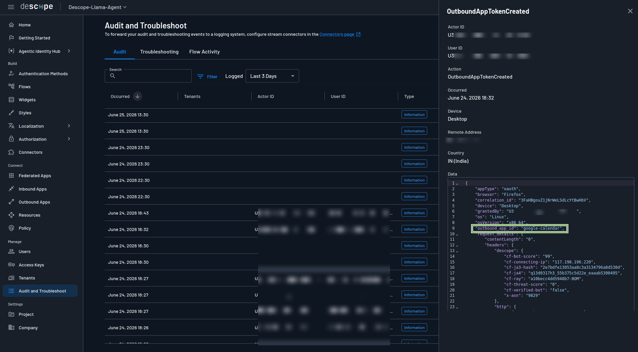
Task: Select the June 24, 2026 18:43 row
Action: [x=271, y=213]
